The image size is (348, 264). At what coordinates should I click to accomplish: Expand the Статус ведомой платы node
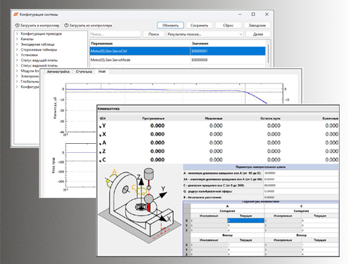click(17, 65)
